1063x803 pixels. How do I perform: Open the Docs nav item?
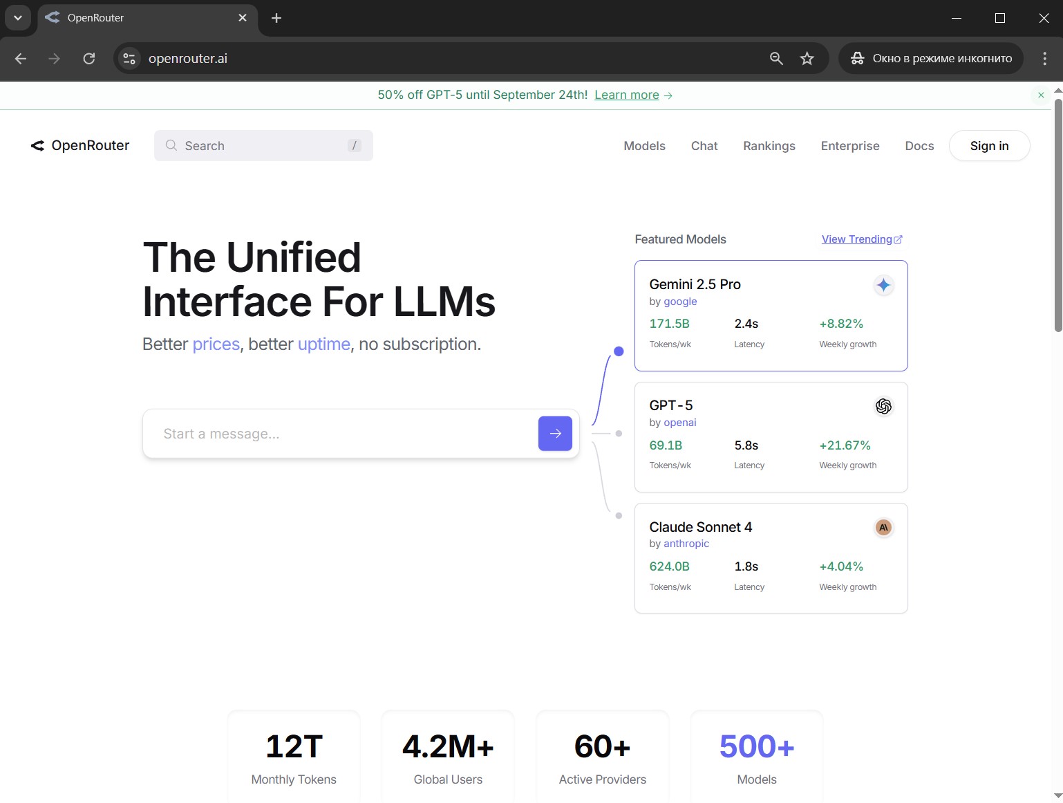[x=919, y=146]
